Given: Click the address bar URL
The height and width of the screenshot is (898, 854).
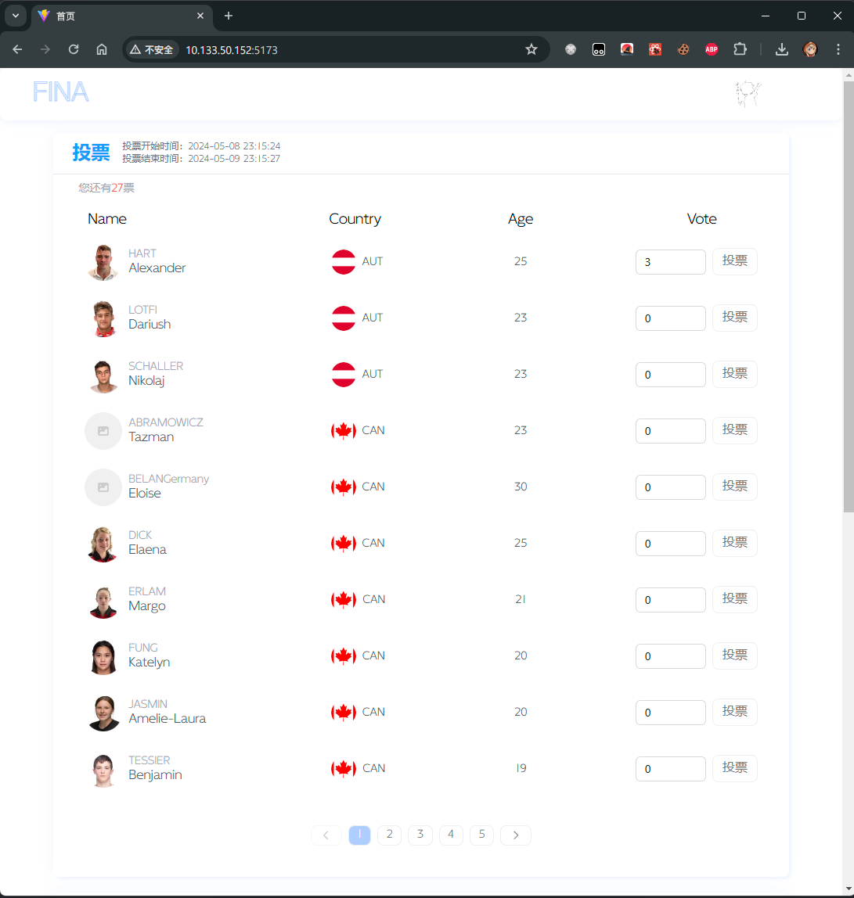Looking at the screenshot, I should pos(232,50).
